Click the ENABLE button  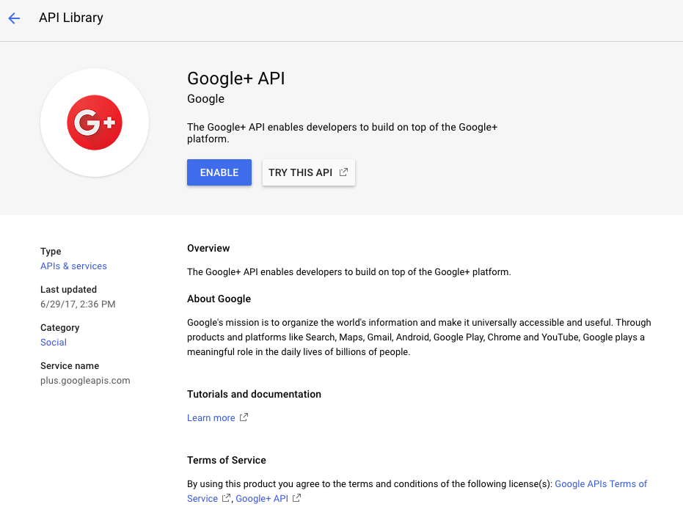click(219, 172)
